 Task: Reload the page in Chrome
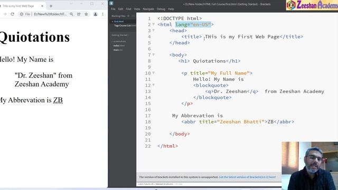[12, 14]
